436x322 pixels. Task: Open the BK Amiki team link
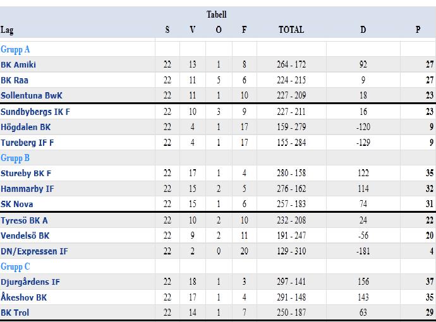[18, 65]
